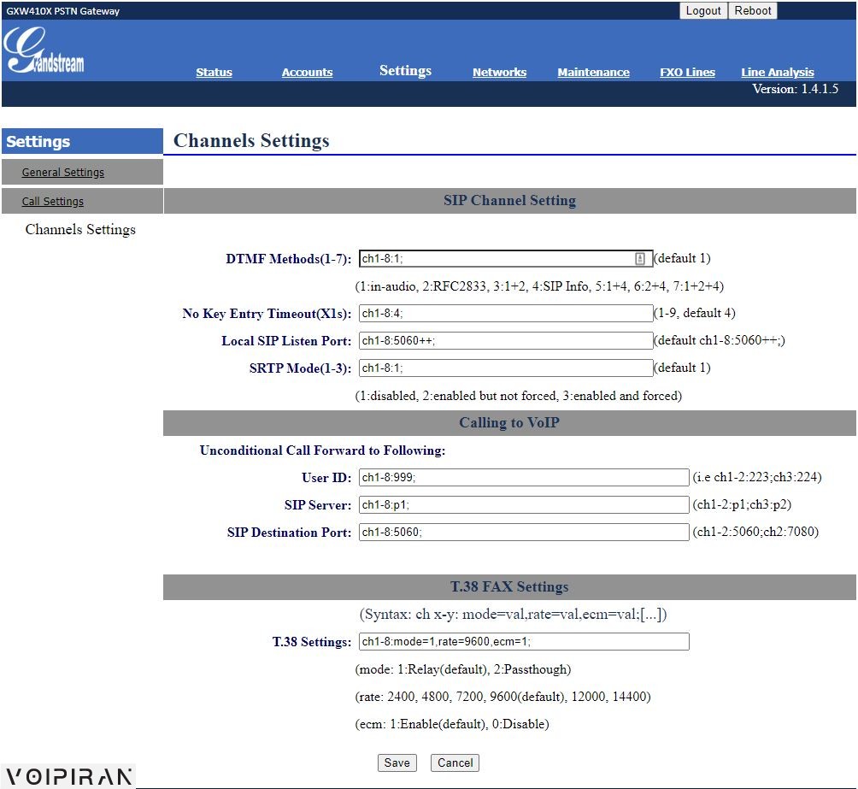Click the GXW410X PSTN Gateway title text
858x789 pixels.
coord(63,11)
